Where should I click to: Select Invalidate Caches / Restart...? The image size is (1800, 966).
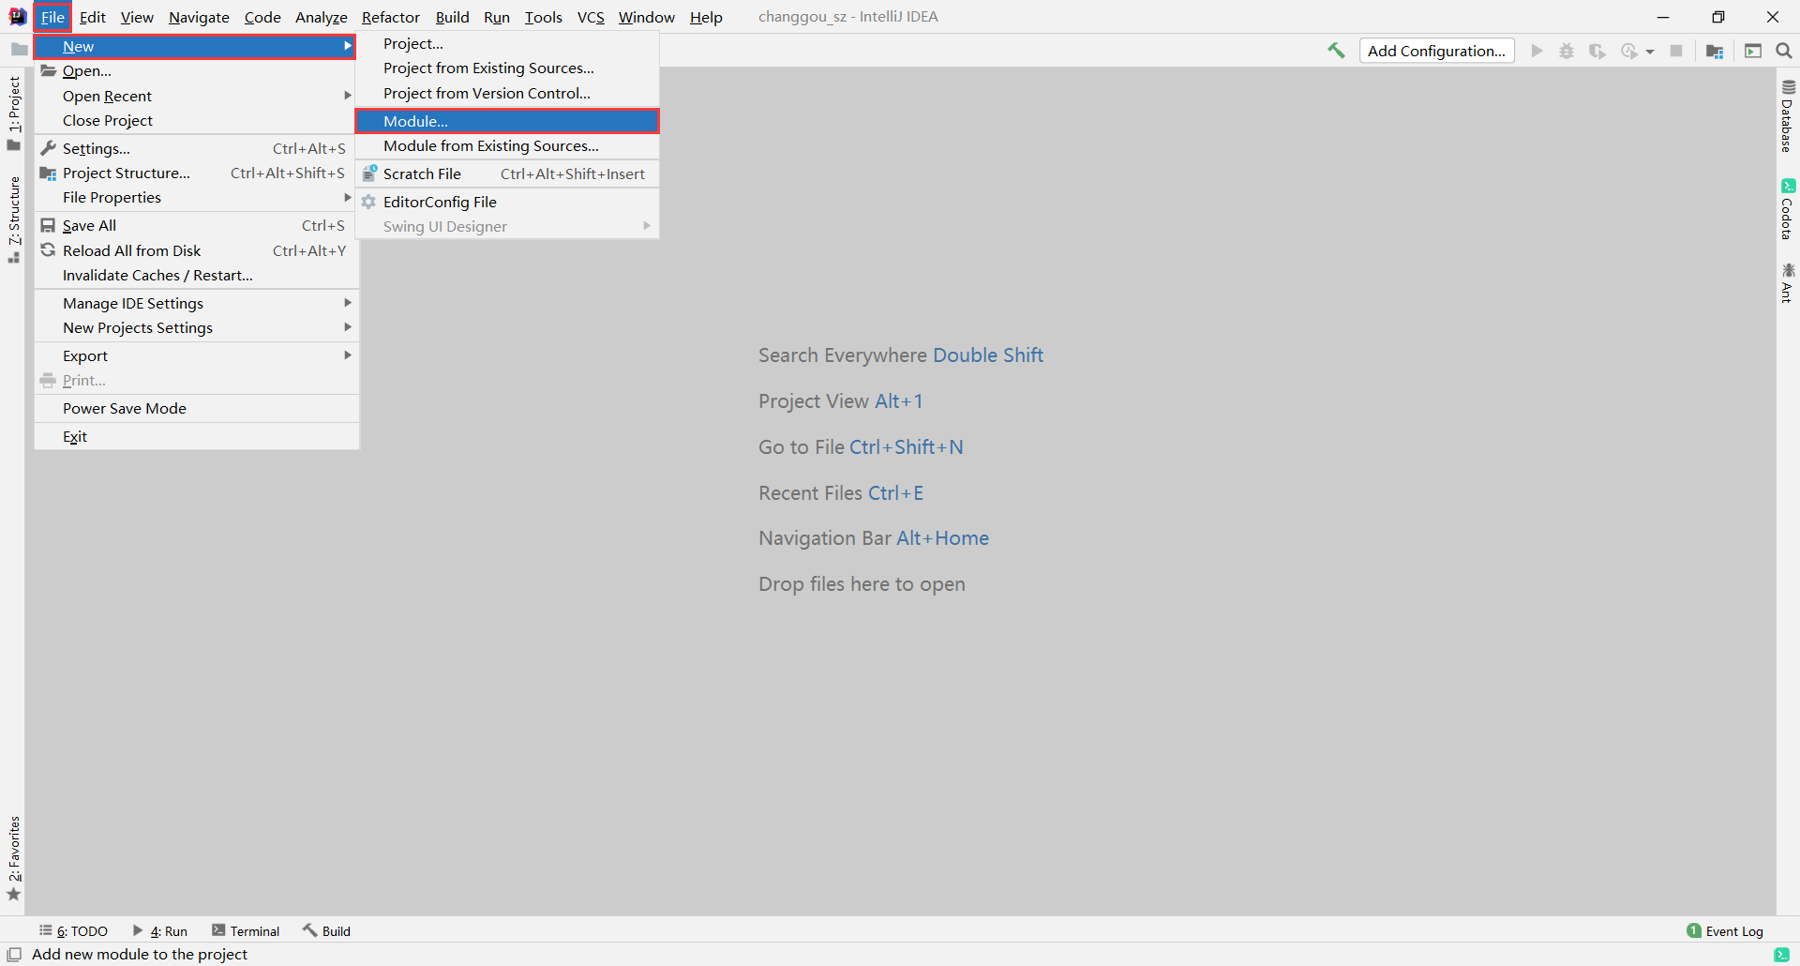[x=196, y=275]
